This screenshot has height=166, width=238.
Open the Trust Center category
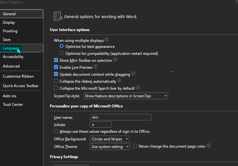pyautogui.click(x=22, y=105)
